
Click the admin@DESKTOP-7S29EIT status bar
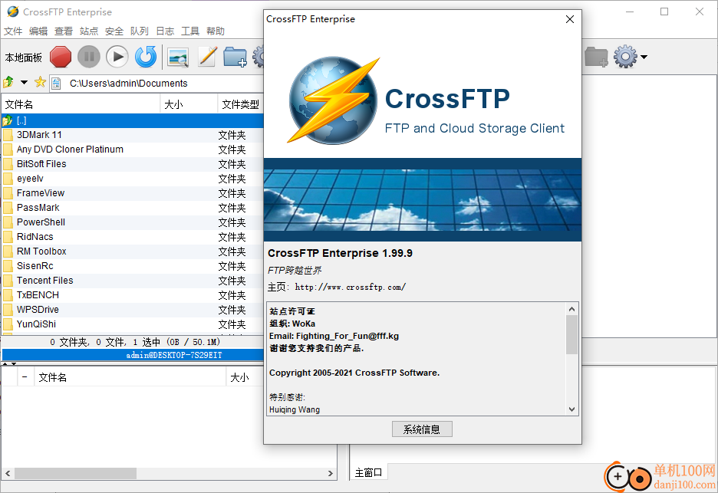[133, 355]
